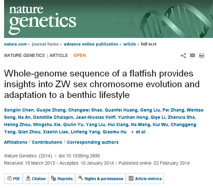This screenshot has width=213, height=188.
Task: Open author Songlin Chen's link
Action: (19, 110)
